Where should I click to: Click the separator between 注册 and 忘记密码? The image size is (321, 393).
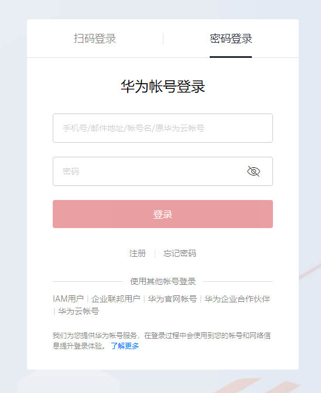coord(155,254)
